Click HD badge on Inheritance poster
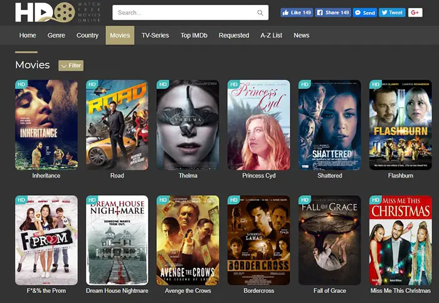The width and height of the screenshot is (439, 303). (x=21, y=84)
